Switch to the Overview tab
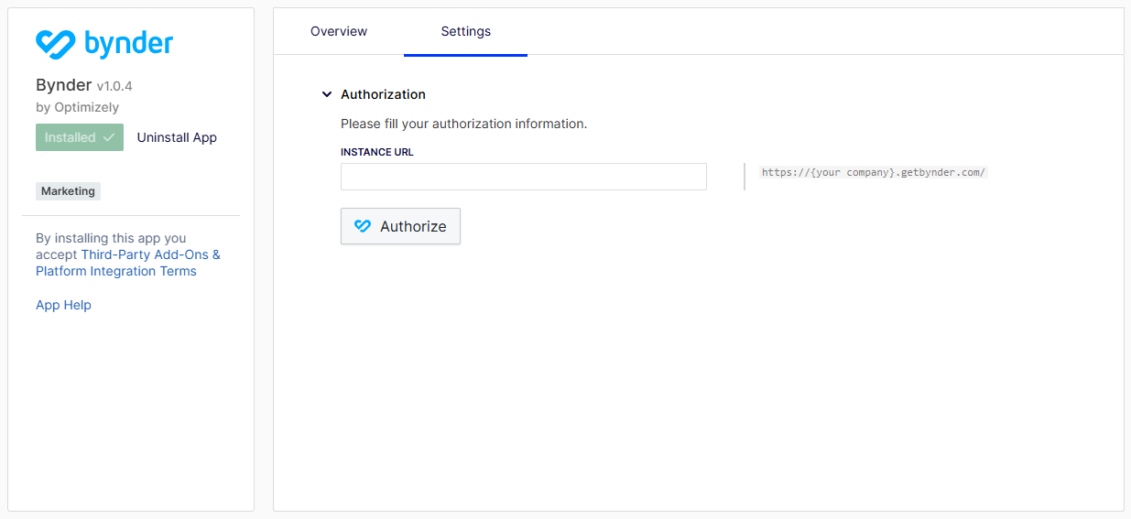The width and height of the screenshot is (1131, 519). (x=339, y=31)
